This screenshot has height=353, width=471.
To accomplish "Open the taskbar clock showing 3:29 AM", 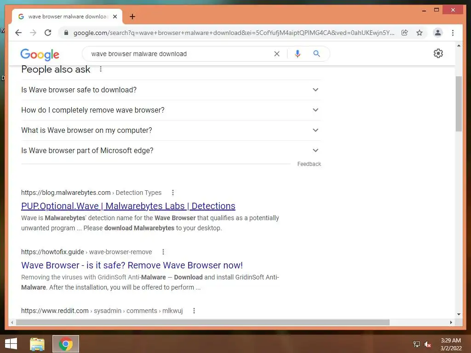I will coord(451,344).
